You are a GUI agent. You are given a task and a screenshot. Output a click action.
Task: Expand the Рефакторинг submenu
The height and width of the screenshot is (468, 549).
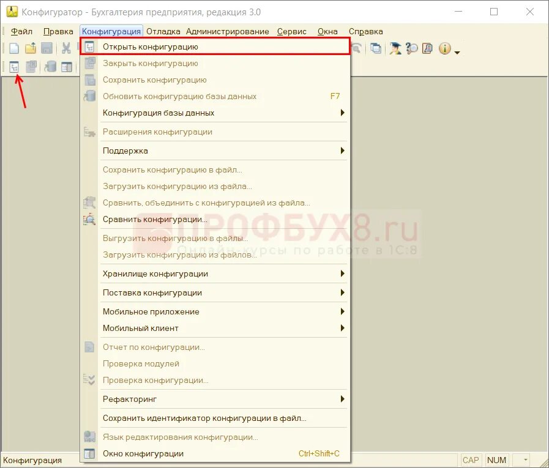215,399
